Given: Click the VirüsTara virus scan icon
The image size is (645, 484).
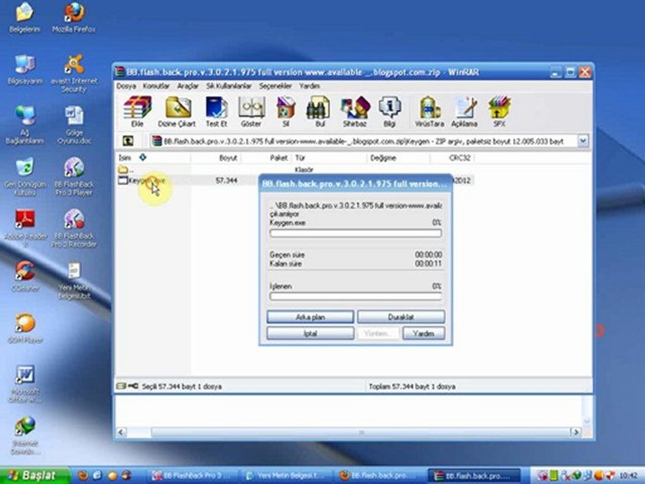Looking at the screenshot, I should pos(429,112).
